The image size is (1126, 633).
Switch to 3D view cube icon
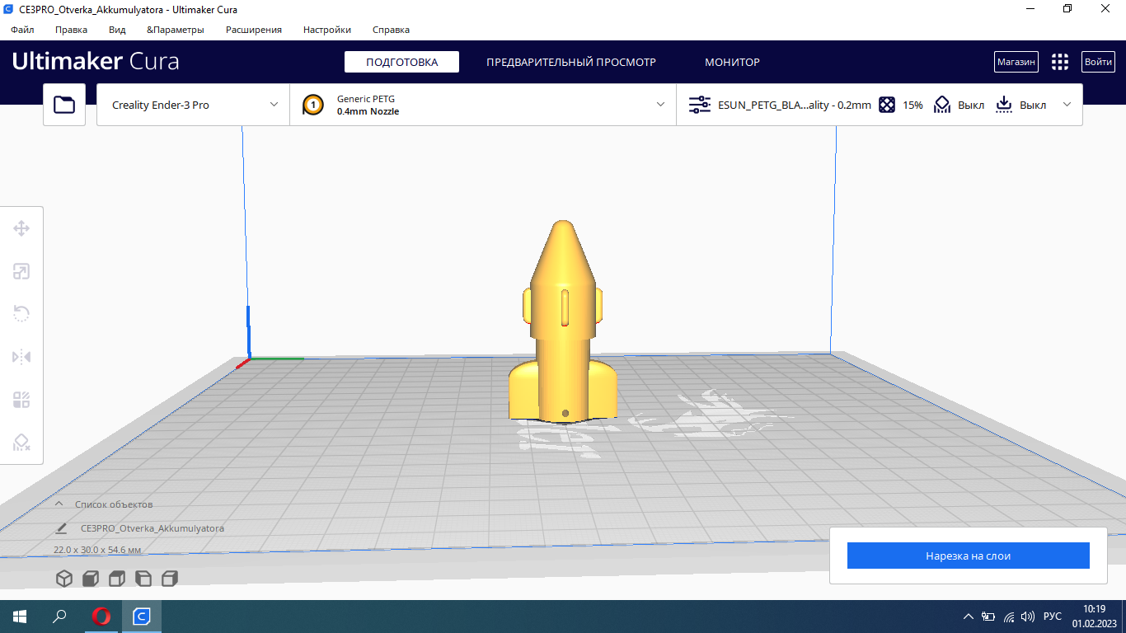coord(64,579)
